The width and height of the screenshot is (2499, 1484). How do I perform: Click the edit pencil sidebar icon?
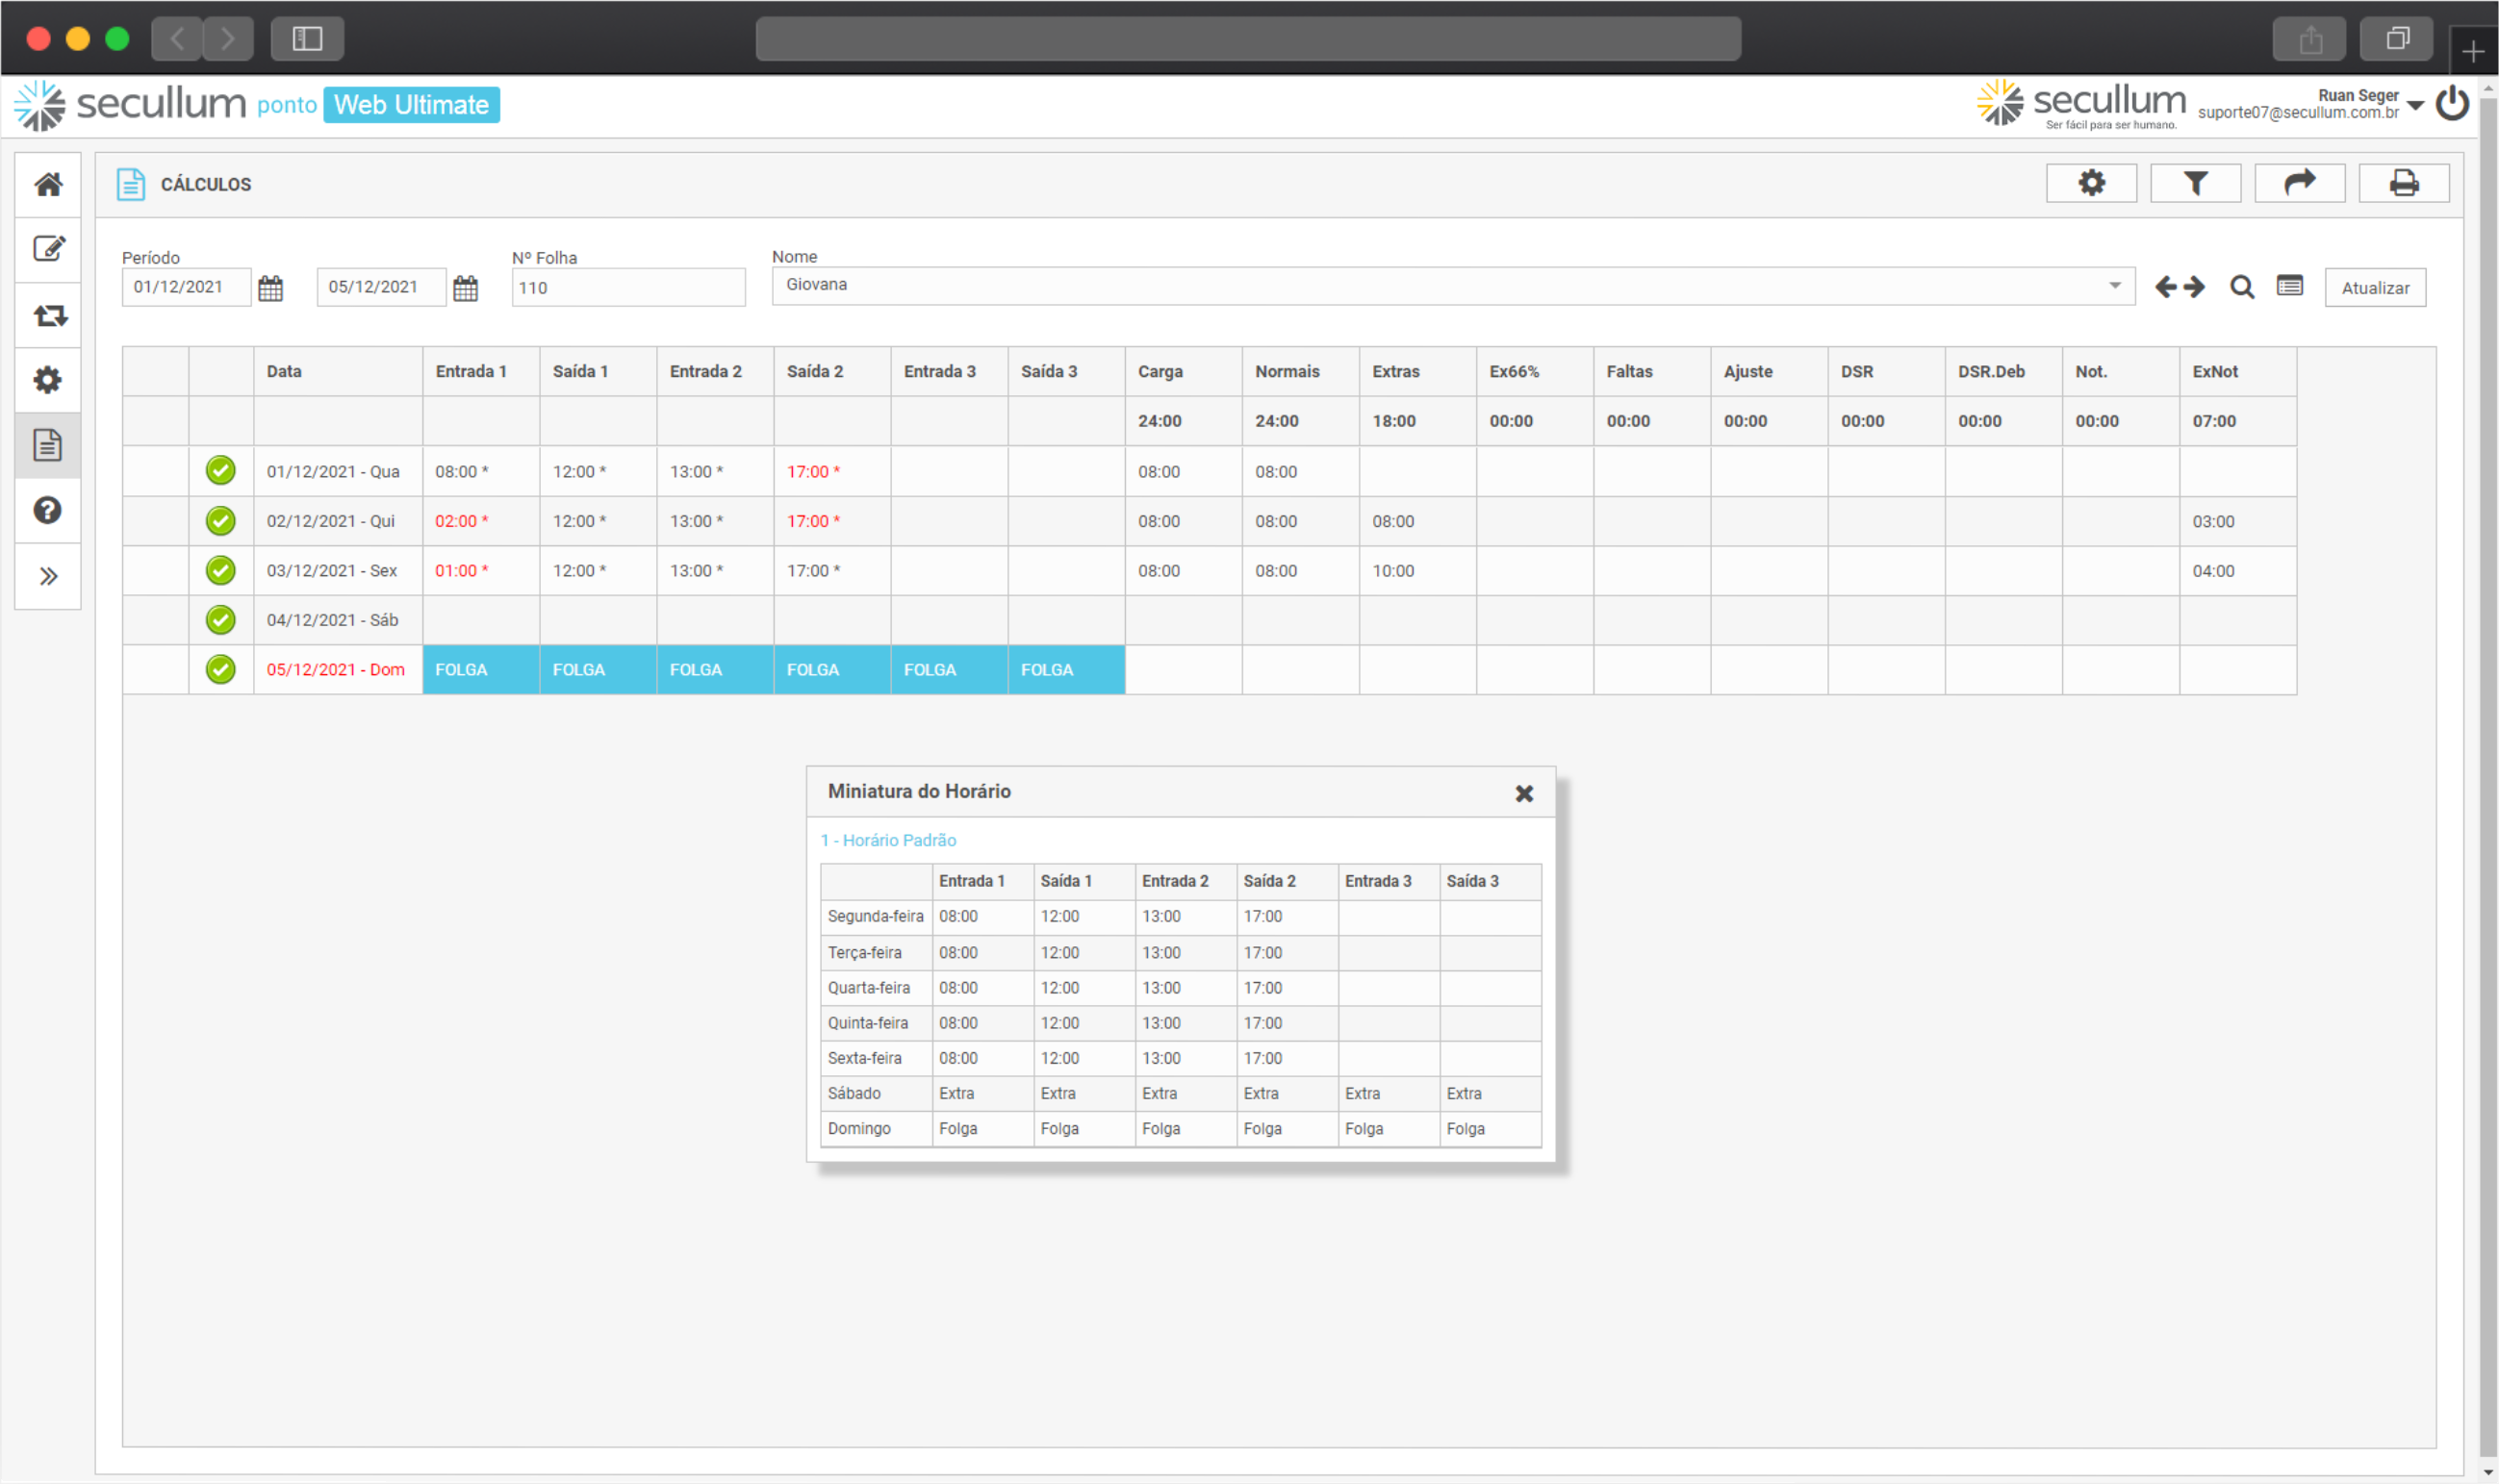tap(48, 249)
